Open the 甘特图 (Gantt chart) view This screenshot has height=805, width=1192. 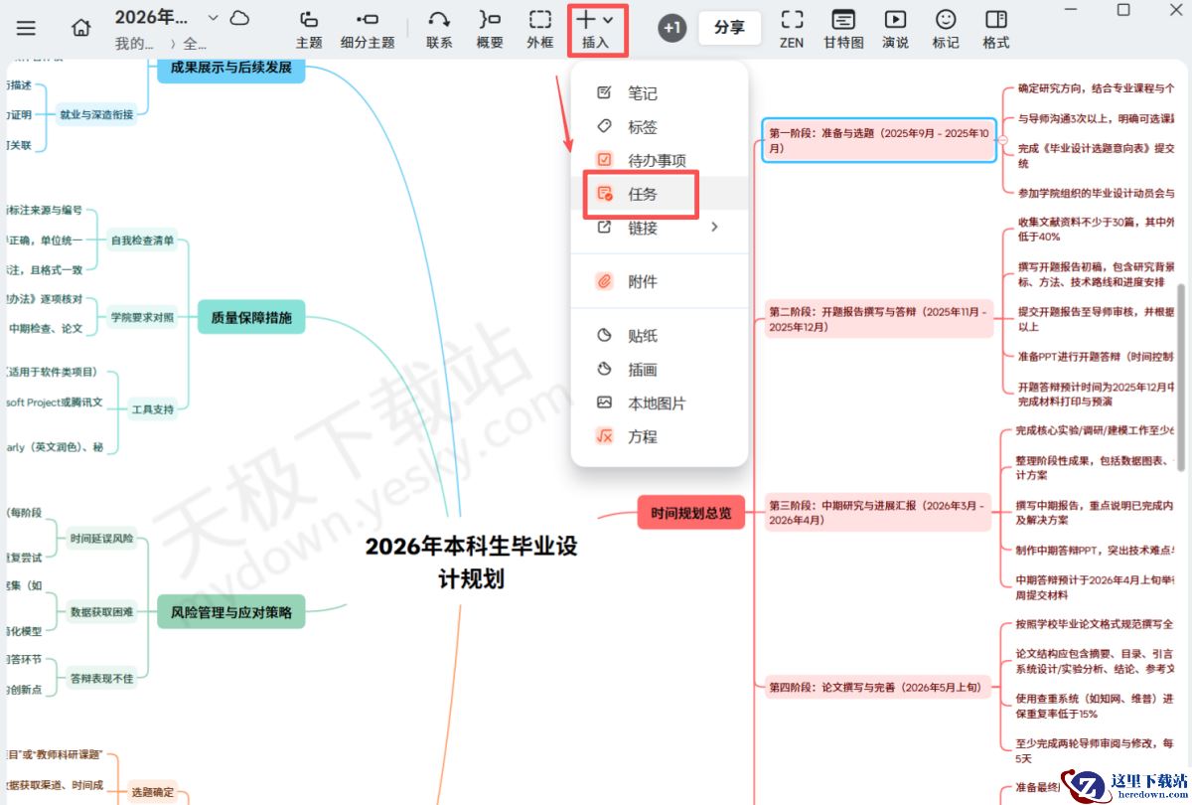pos(843,29)
